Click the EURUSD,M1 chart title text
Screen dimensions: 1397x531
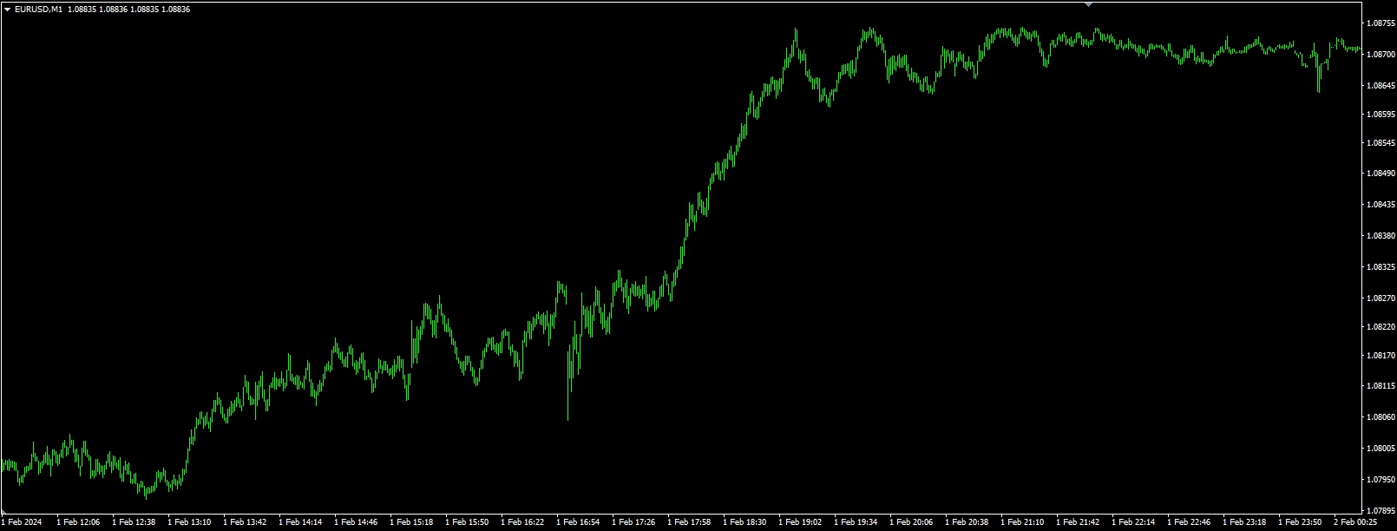(38, 10)
